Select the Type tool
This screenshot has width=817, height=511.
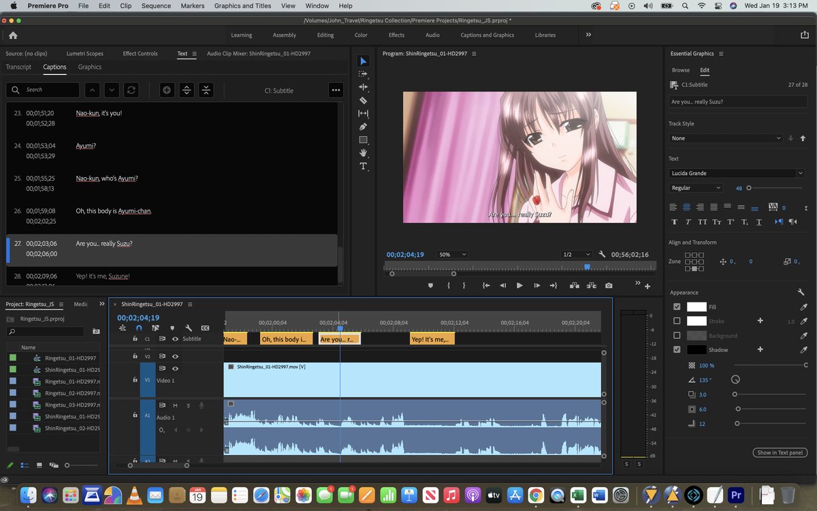363,166
